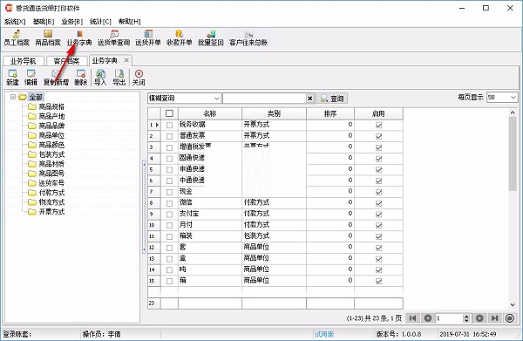
Task: Check the selection box for 普通发票 row
Action: click(x=169, y=136)
